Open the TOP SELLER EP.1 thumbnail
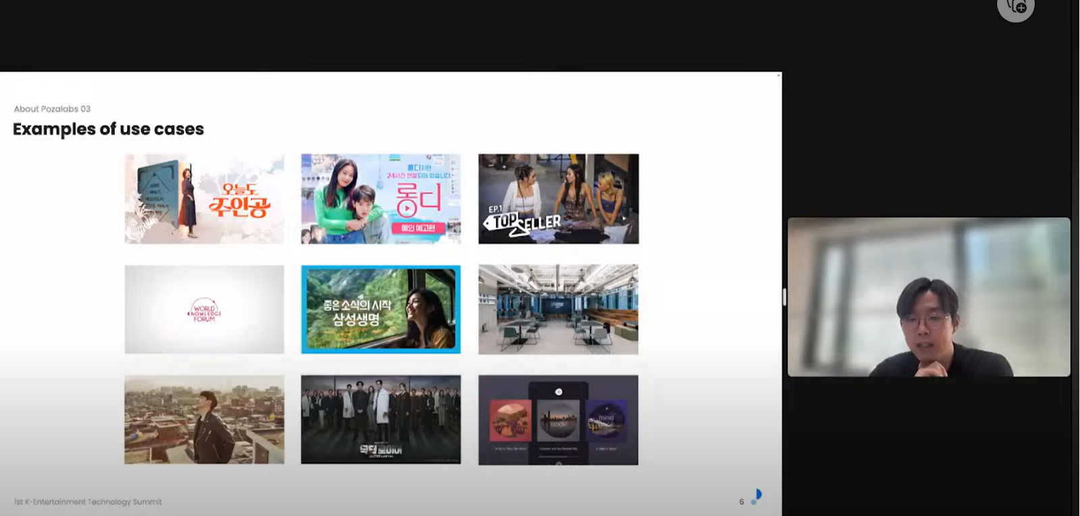Image resolution: width=1080 pixels, height=516 pixels. 558,199
